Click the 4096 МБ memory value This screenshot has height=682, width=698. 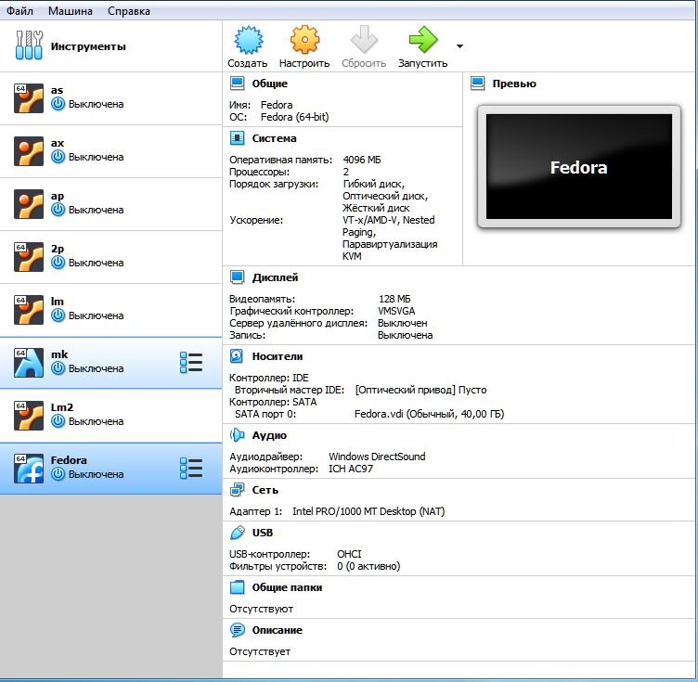[362, 160]
